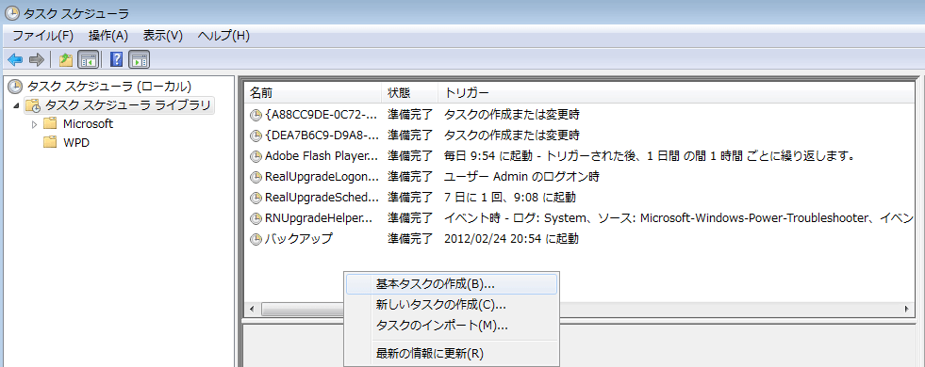Click the up-one-level folder toolbar icon
The image size is (925, 367).
65,59
